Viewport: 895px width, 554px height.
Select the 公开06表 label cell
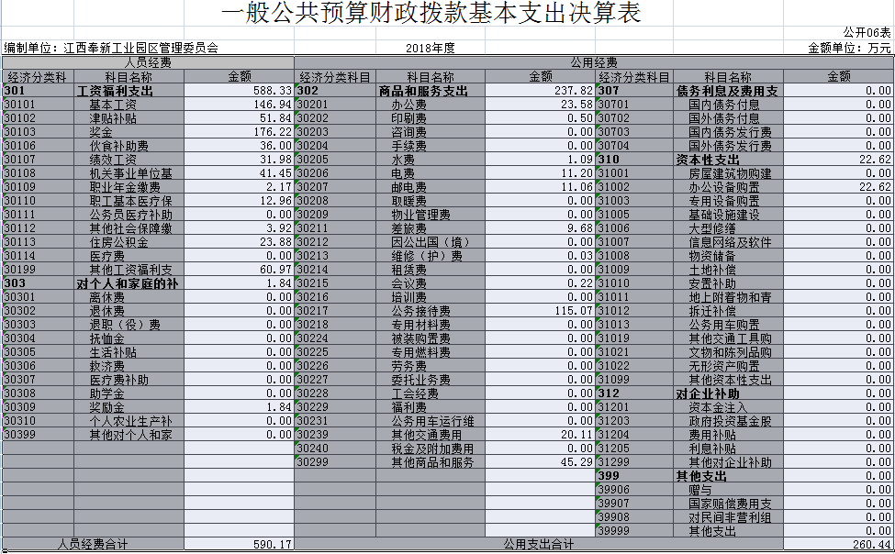point(867,33)
